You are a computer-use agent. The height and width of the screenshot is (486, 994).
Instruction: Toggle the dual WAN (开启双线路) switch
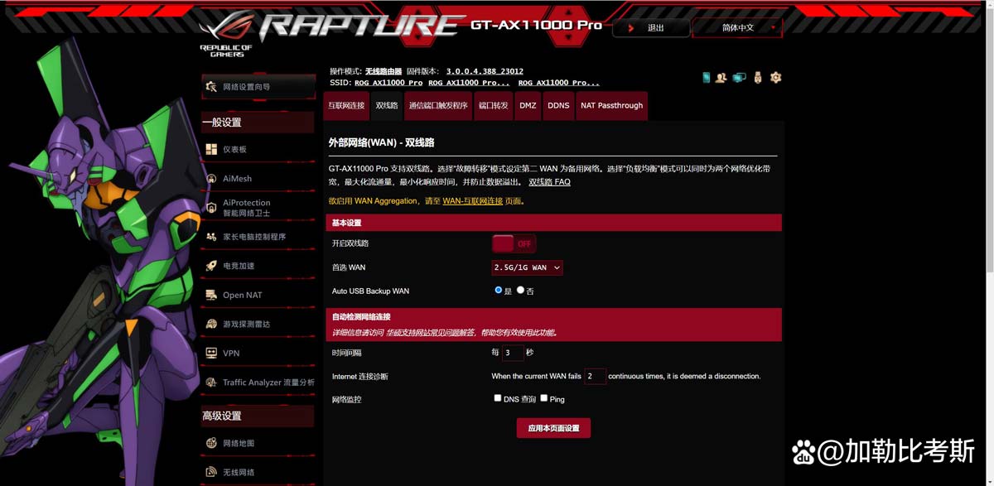click(514, 243)
